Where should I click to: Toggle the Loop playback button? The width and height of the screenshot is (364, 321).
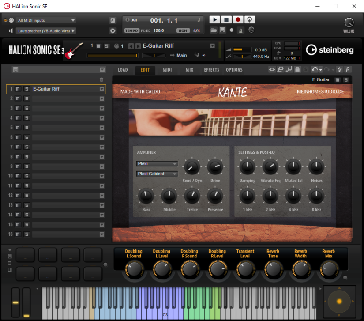[250, 20]
